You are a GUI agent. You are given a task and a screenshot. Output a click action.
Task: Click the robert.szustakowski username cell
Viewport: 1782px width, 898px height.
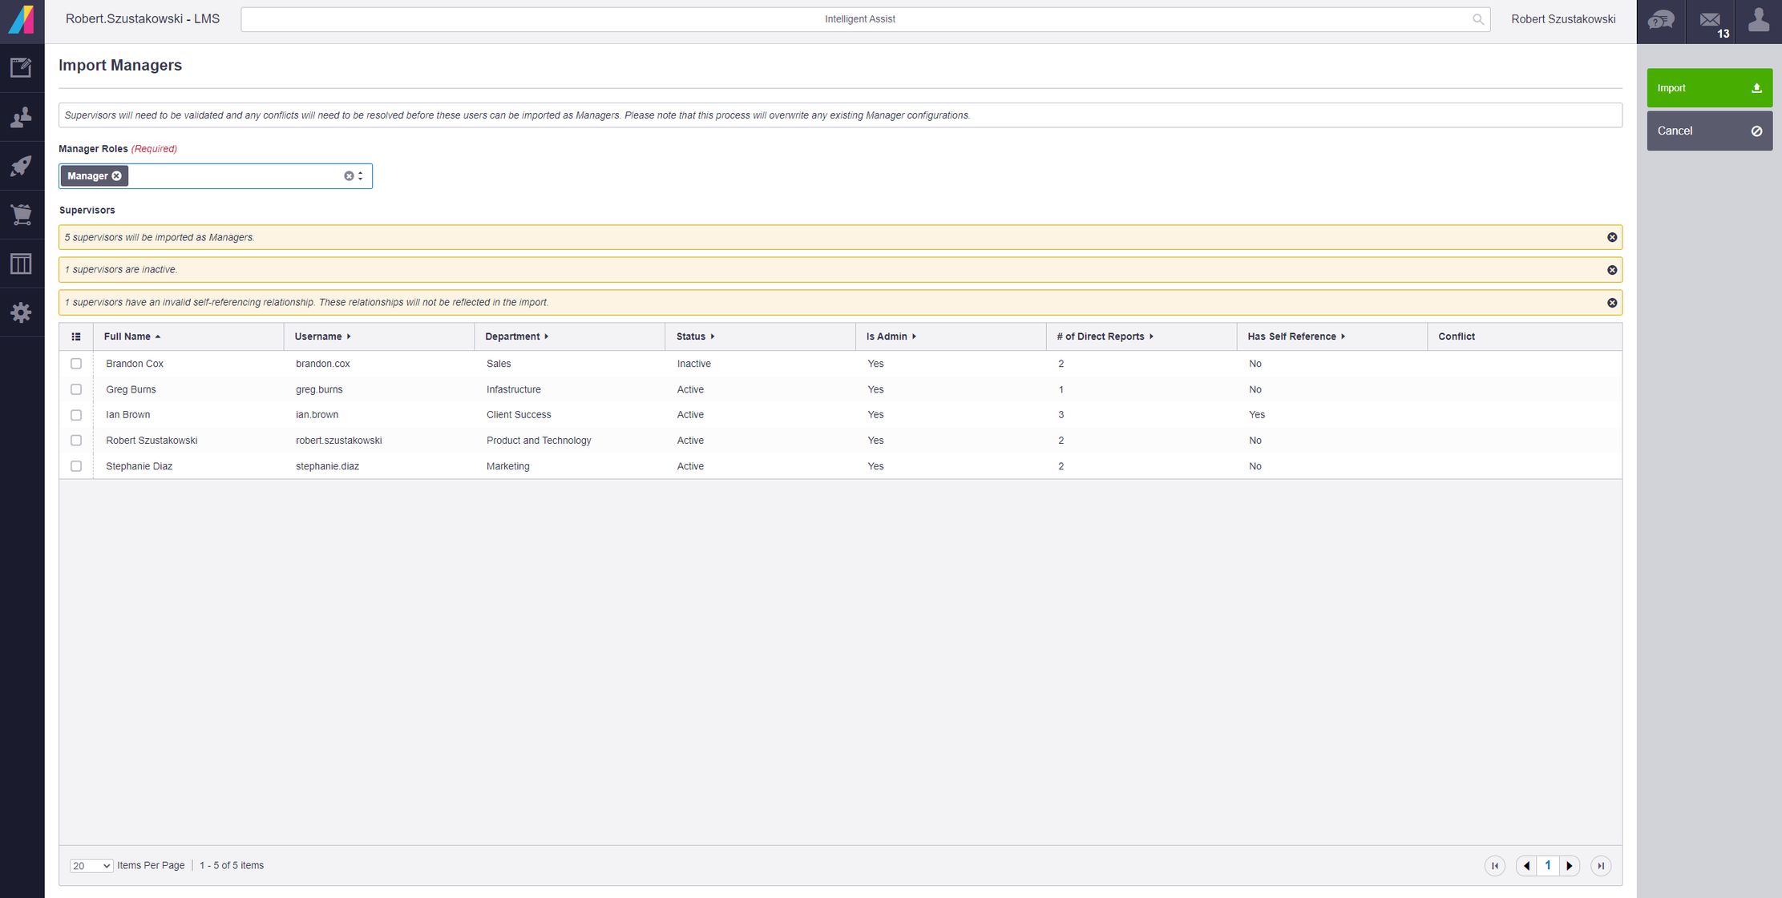coord(339,441)
